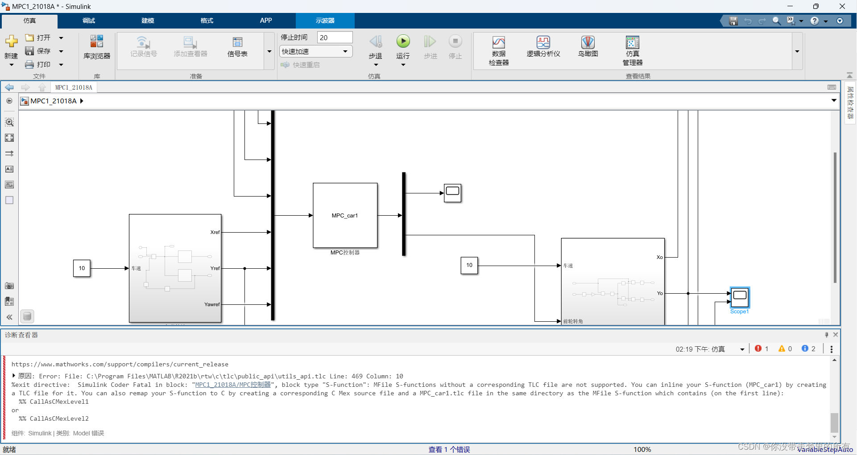Click the stop time (停止时间) input field
Viewport: 857px width, 455px height.
[335, 37]
